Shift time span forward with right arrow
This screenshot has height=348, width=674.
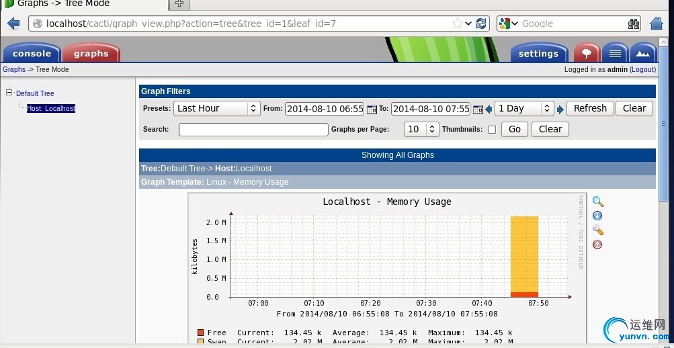point(560,110)
